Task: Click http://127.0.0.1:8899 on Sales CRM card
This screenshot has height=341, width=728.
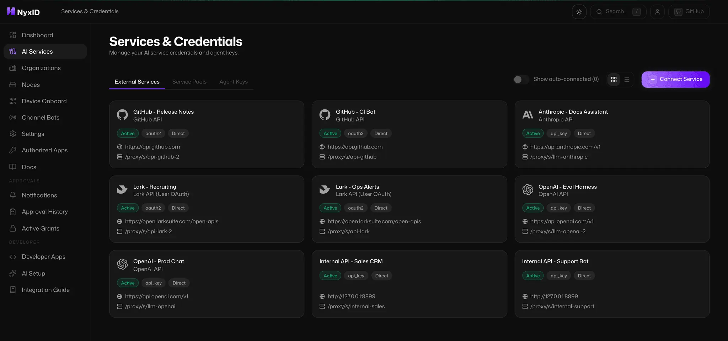Action: [352, 296]
